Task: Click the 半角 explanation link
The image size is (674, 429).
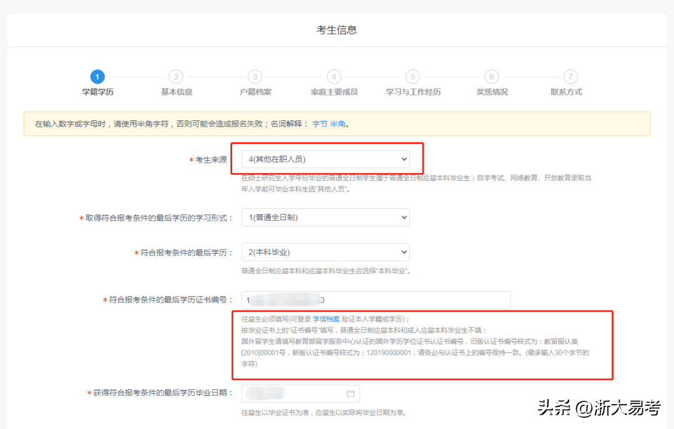Action: [337, 124]
